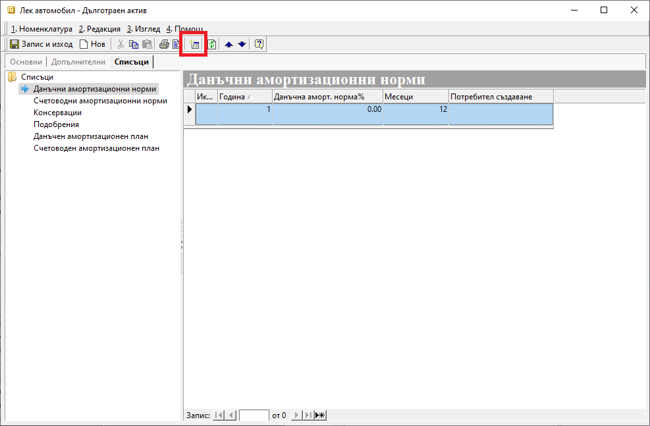Viewport: 650px width, 426px height.
Task: Click the record number input field
Action: tap(254, 415)
